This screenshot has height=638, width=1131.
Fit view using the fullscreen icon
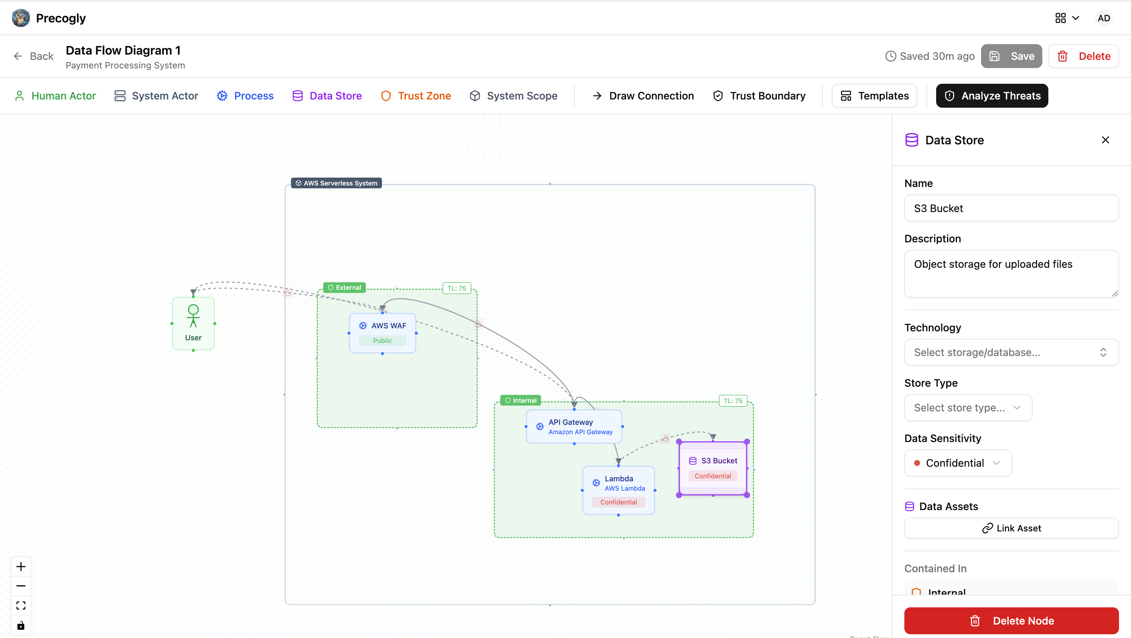coord(21,605)
